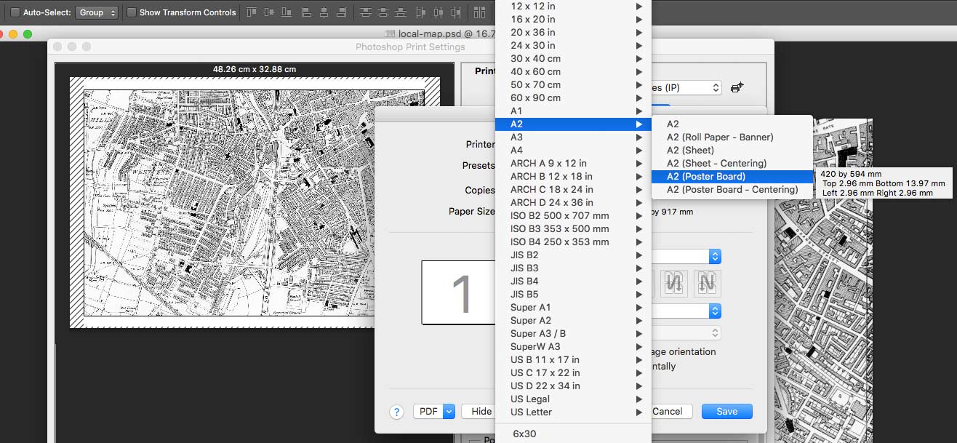
Task: Click the Cancel button
Action: click(x=668, y=411)
